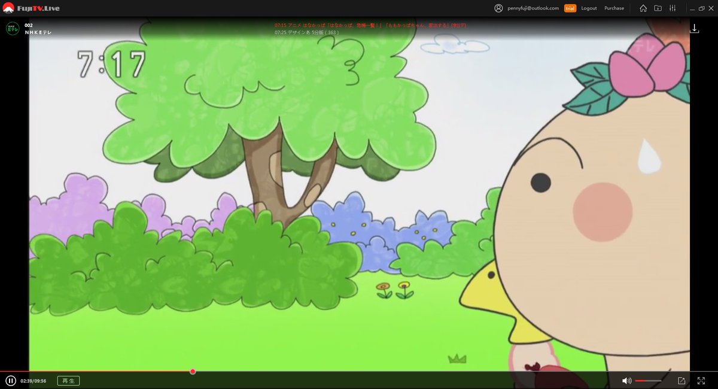718x389 pixels.
Task: Click the 再生 button
Action: point(68,381)
